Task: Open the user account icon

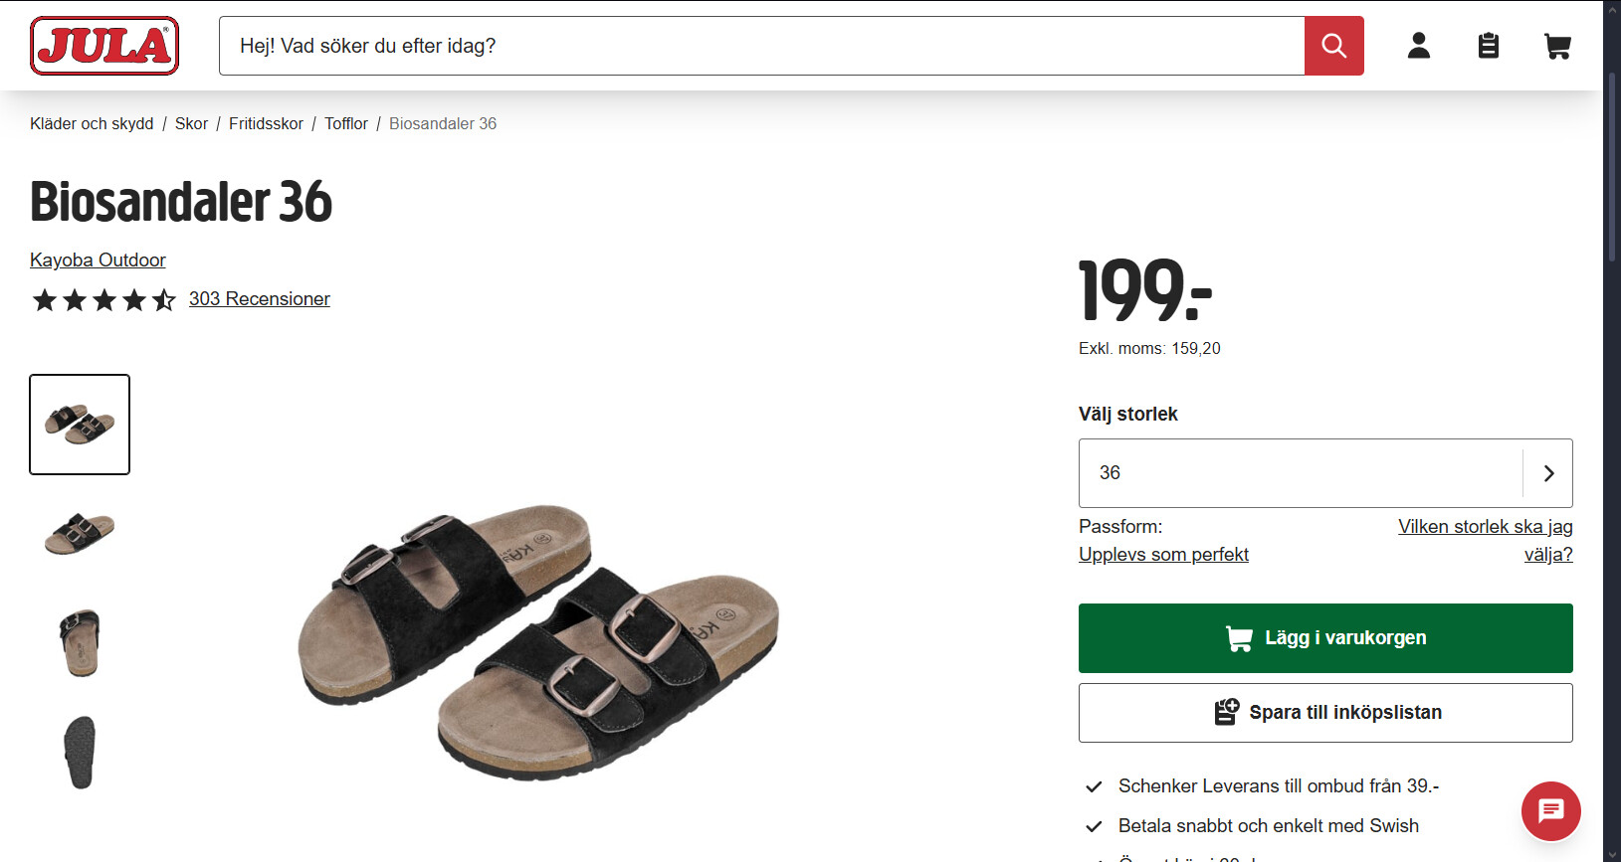Action: (x=1418, y=46)
